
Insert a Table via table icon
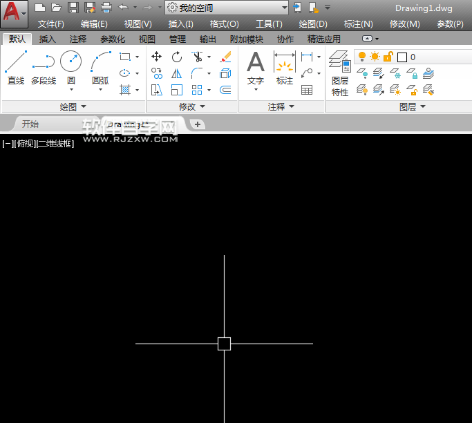click(307, 90)
